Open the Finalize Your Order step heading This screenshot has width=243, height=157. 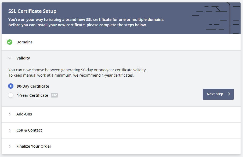pos(34,146)
